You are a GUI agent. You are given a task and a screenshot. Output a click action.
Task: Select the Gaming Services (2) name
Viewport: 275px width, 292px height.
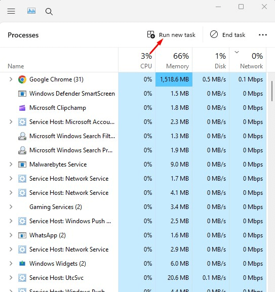click(x=56, y=207)
